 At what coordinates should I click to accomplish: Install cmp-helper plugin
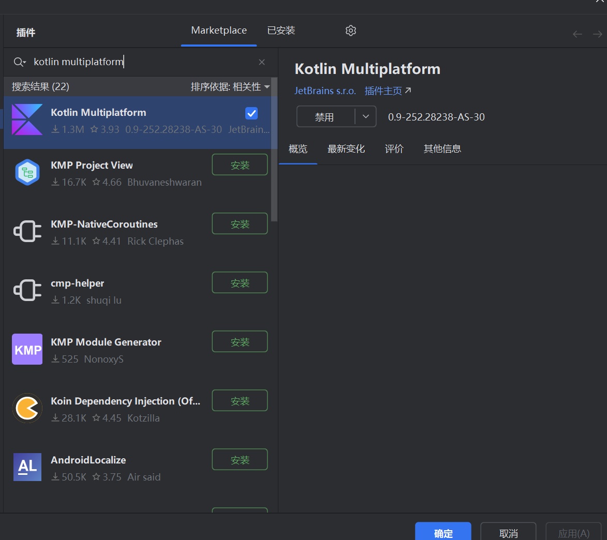[240, 283]
